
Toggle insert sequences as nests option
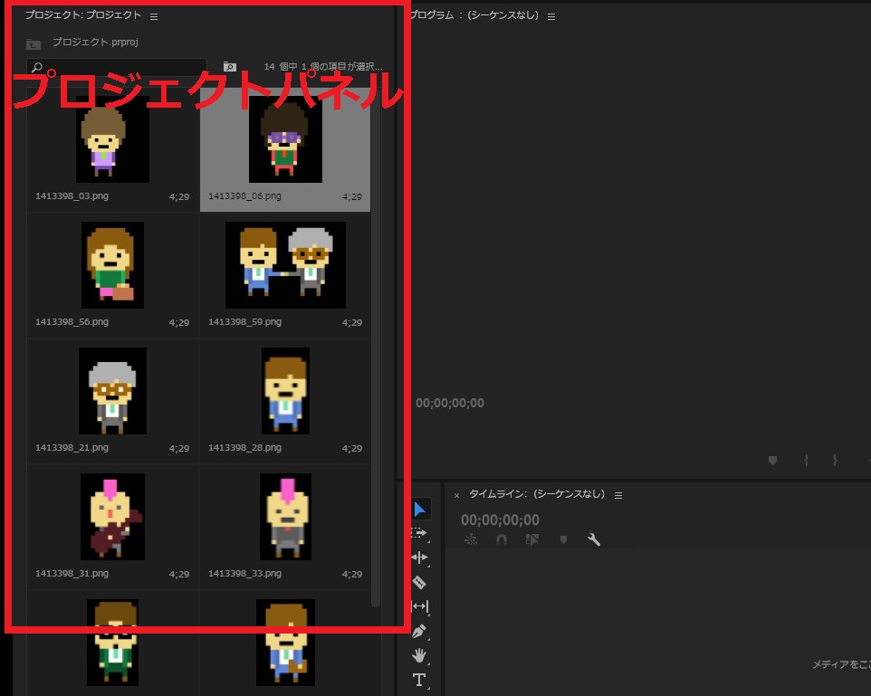pos(471,540)
